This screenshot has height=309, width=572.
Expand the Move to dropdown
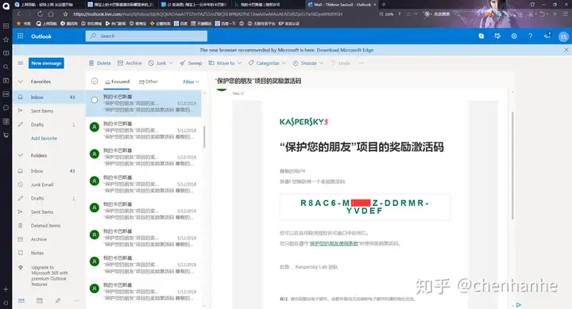225,63
